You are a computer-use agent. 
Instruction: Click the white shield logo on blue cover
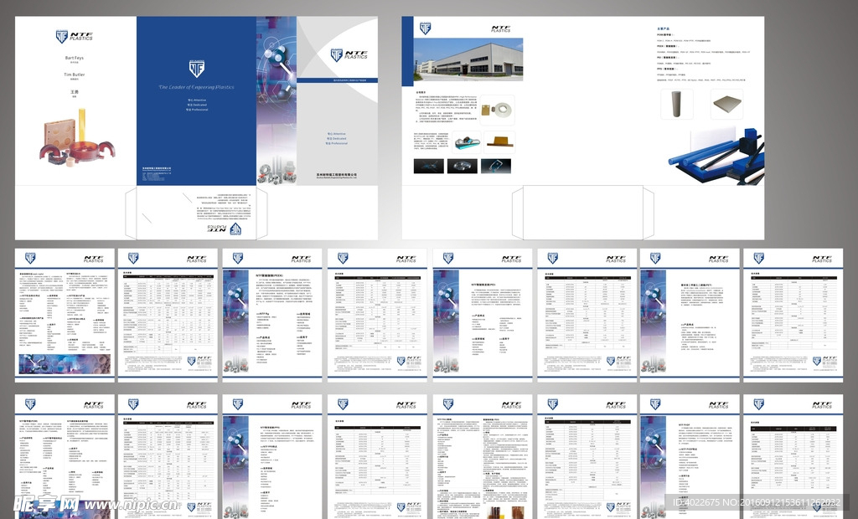coord(196,69)
